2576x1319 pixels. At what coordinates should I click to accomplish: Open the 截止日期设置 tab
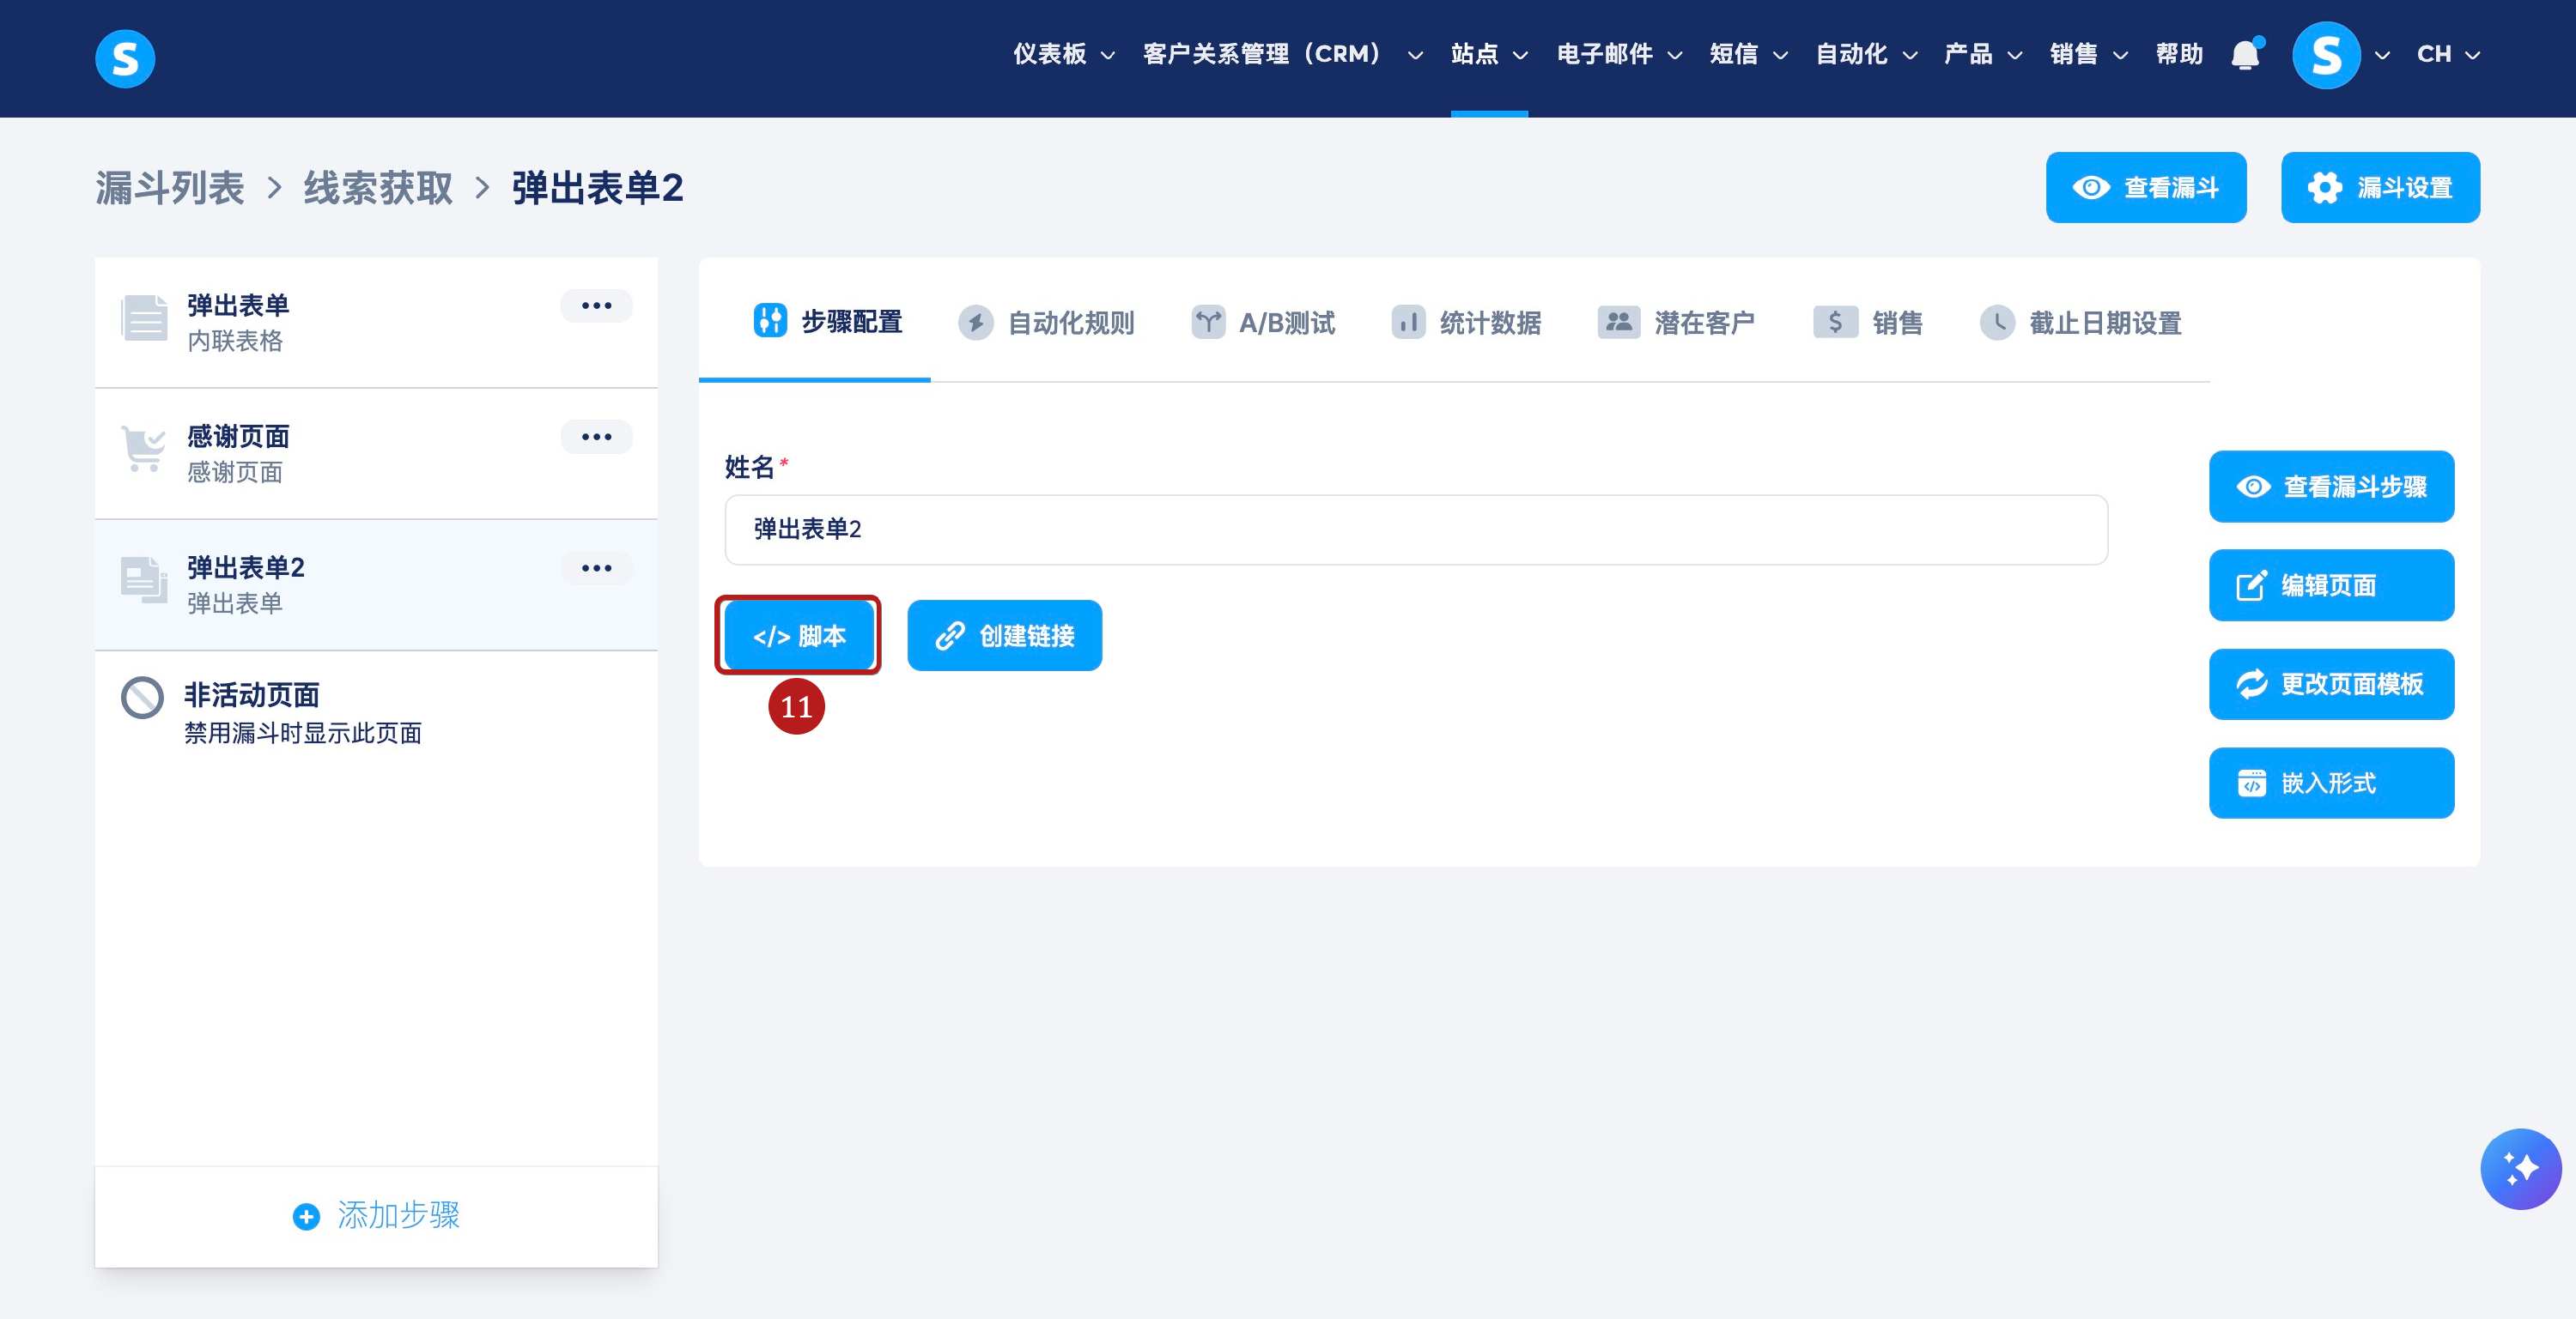tap(2081, 323)
